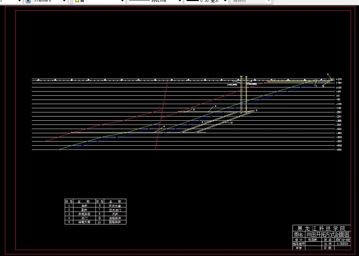Select the scale value 1:5000
This screenshot has height=256, width=359.
[x=342, y=244]
